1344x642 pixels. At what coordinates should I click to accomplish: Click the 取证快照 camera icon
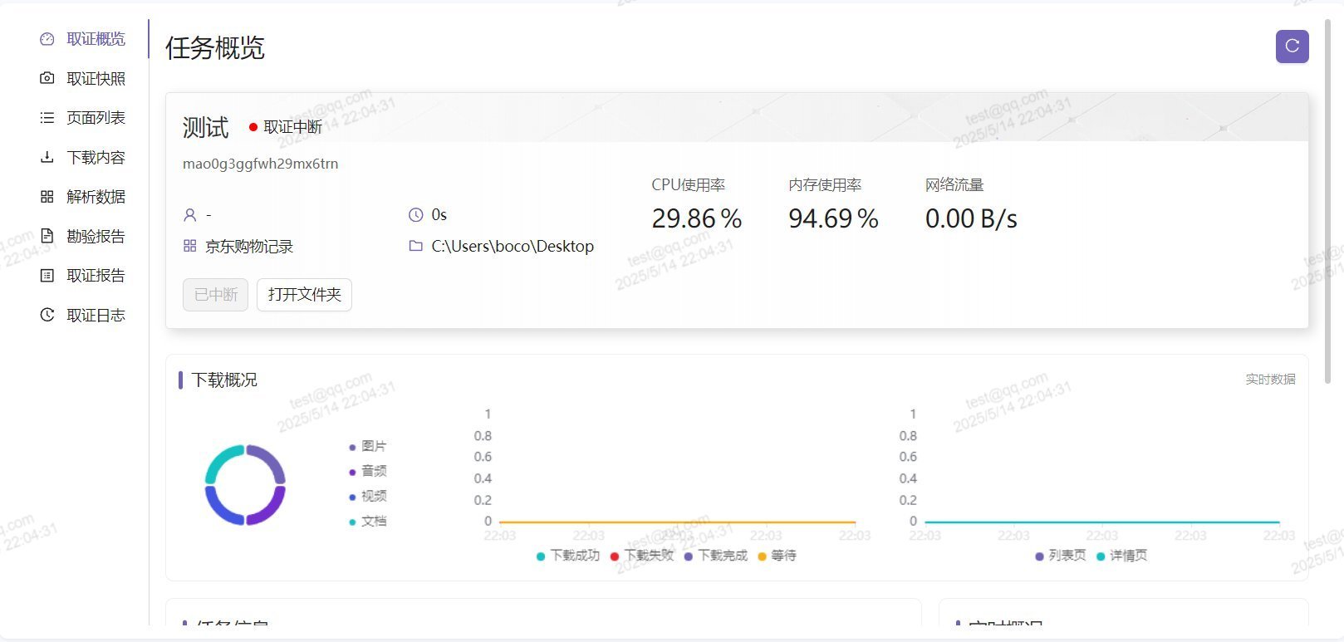coord(47,78)
